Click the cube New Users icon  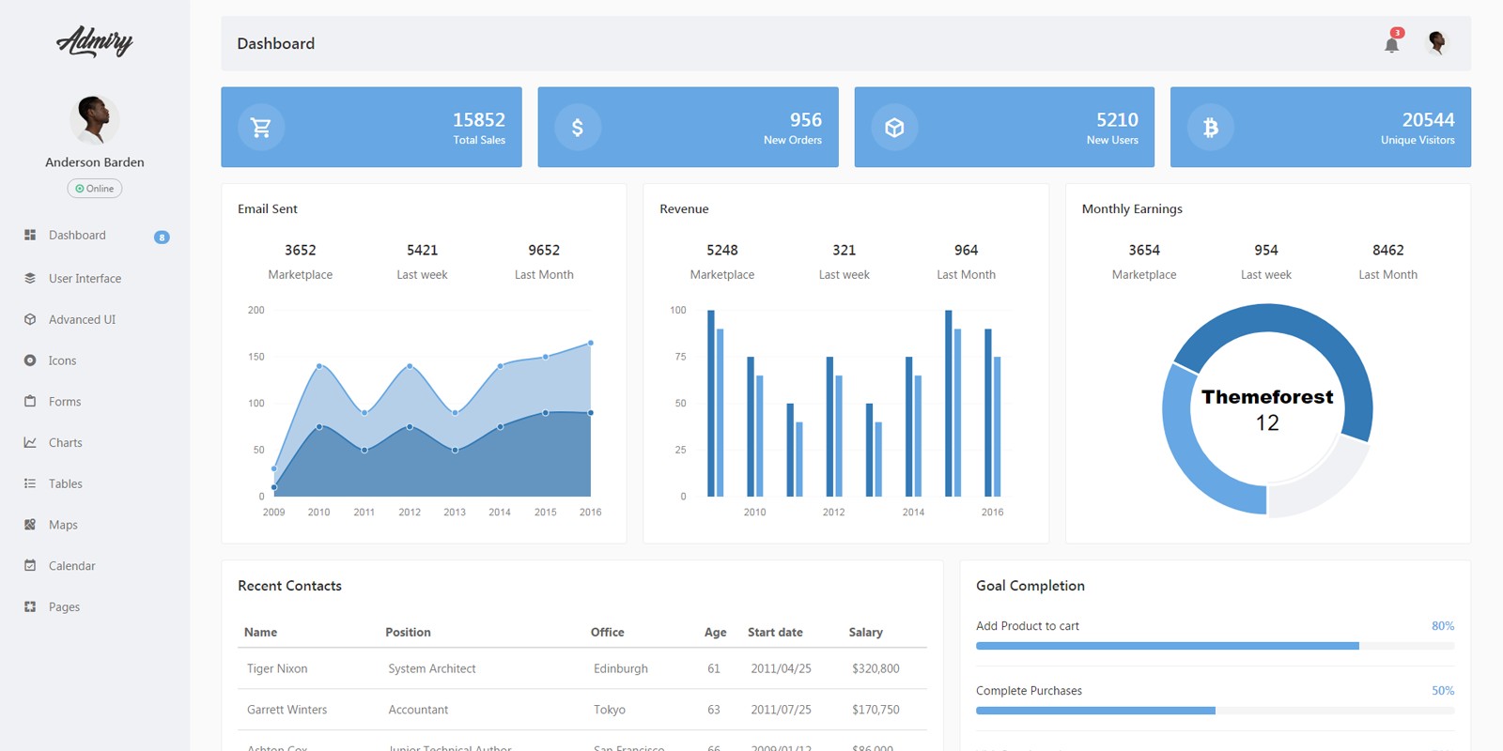894,127
